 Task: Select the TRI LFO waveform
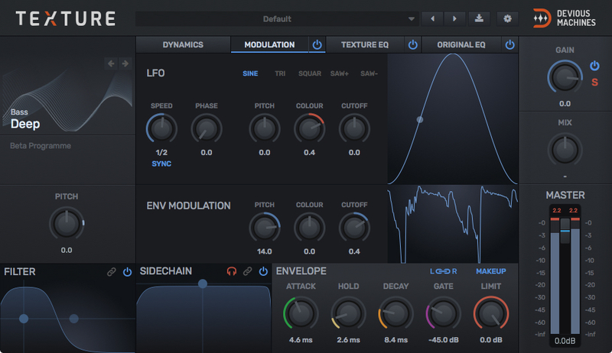point(280,74)
